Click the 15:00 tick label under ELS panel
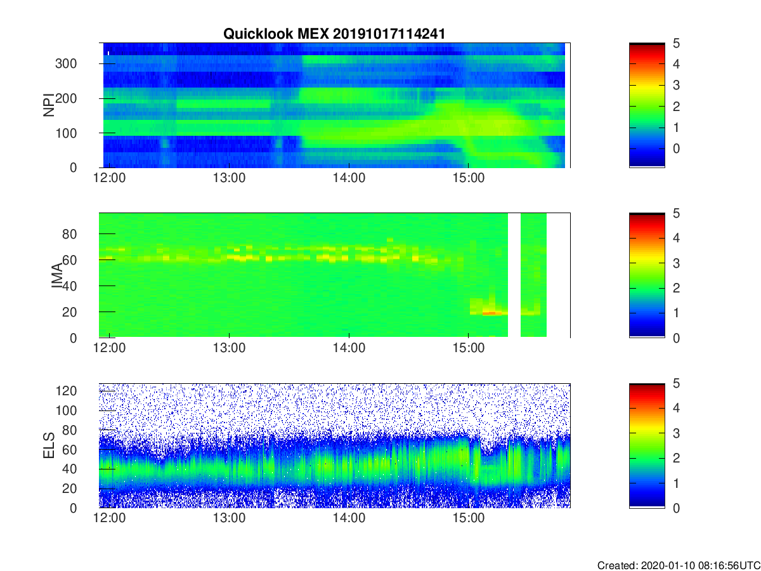This screenshot has height=571, width=761. 468,518
